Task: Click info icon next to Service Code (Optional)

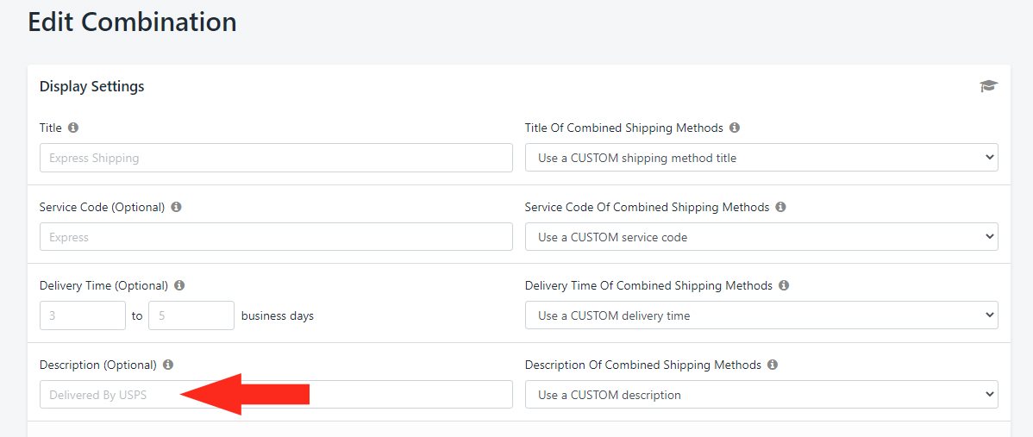Action: (176, 207)
